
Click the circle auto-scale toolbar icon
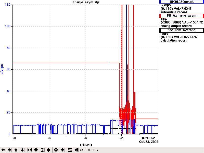point(56,150)
